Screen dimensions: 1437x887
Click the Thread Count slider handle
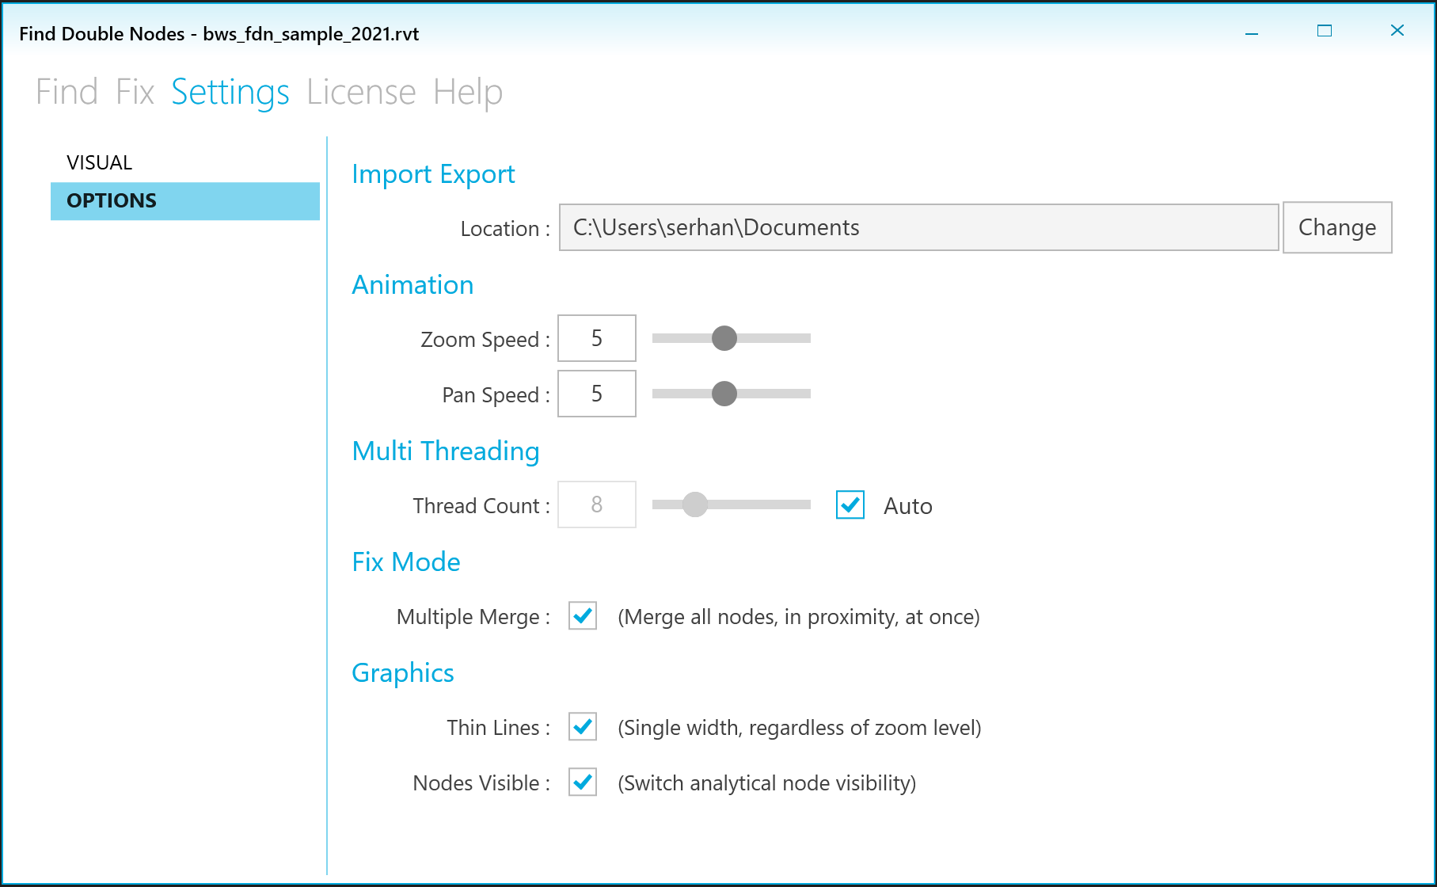(x=695, y=504)
